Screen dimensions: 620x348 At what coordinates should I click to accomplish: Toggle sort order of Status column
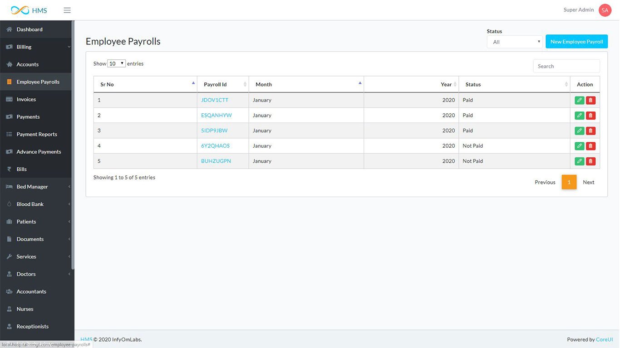coord(514,84)
